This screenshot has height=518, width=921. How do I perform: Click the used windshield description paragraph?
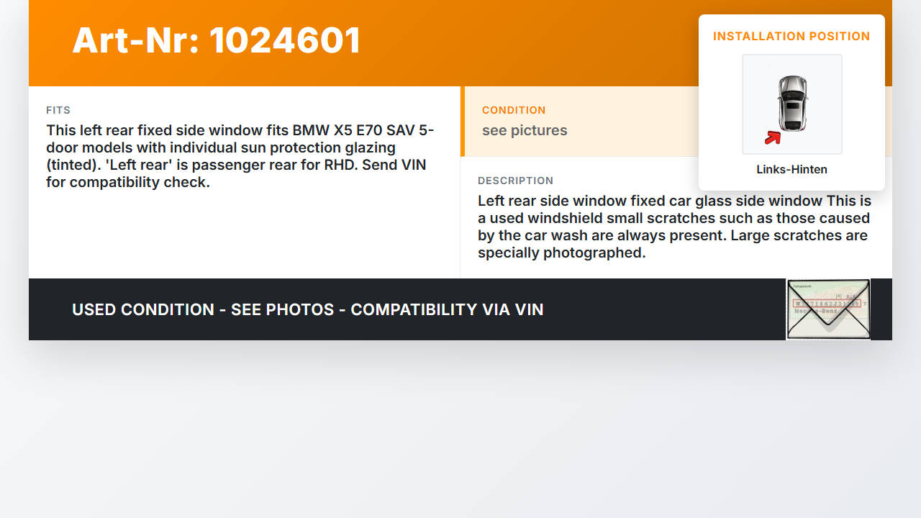coord(673,218)
